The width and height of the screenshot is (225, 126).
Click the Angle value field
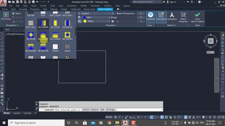point(141,17)
